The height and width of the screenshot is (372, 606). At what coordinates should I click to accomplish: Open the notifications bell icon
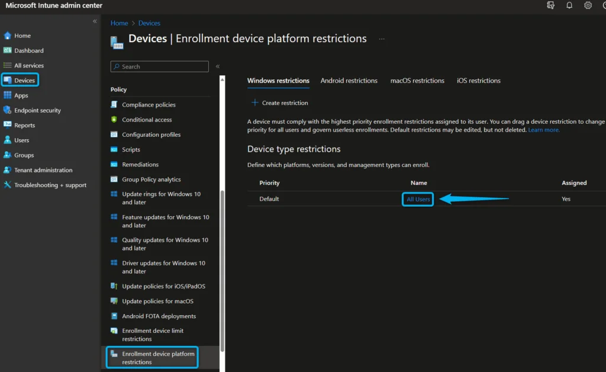click(569, 5)
